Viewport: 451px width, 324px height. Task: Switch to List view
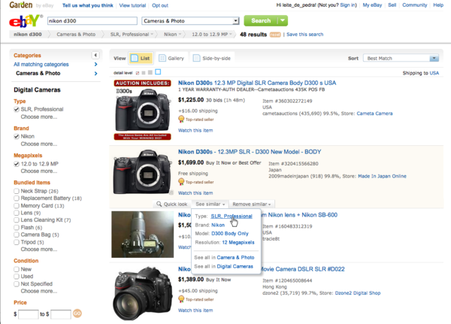pos(141,58)
